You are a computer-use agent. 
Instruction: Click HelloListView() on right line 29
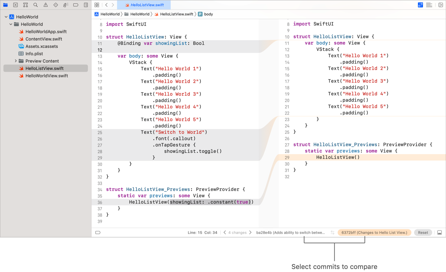coord(338,157)
